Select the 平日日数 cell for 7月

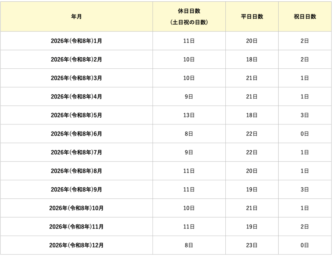click(x=252, y=152)
